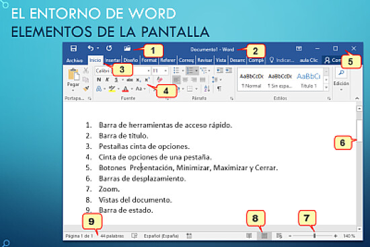Click the aula Clic account name
The image size is (370, 247).
coord(309,61)
